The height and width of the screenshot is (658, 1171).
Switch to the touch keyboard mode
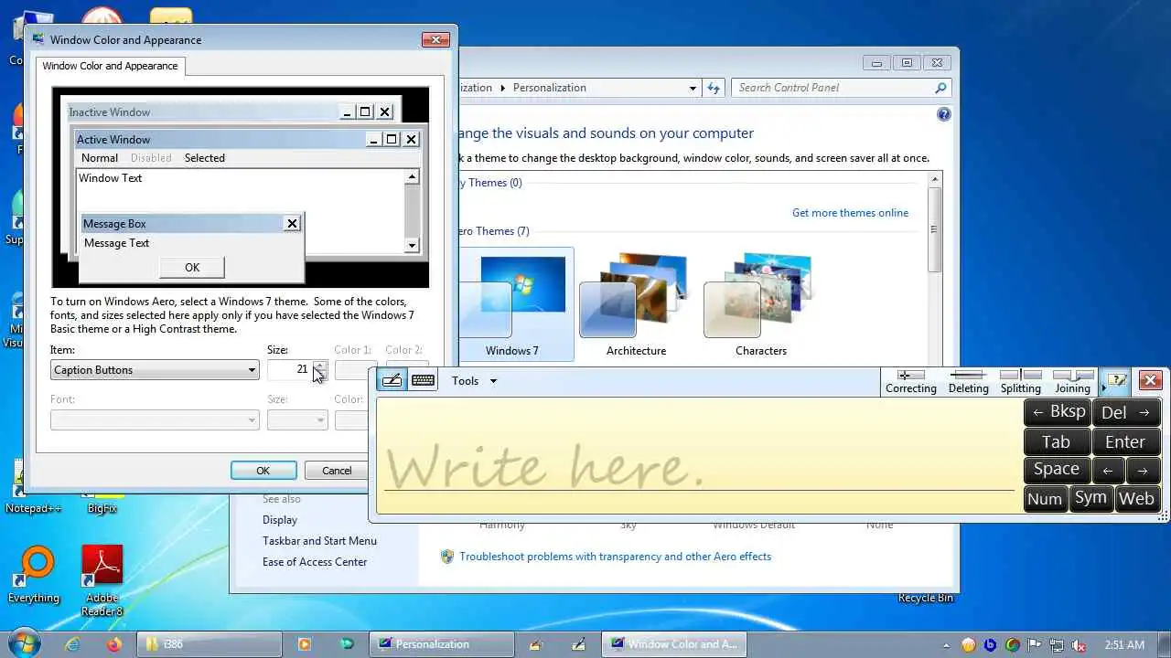tap(423, 380)
